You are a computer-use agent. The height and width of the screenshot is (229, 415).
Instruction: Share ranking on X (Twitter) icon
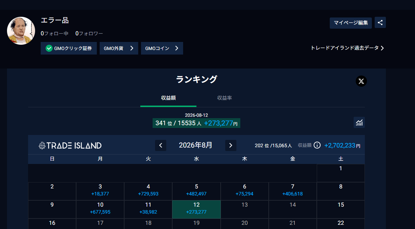[361, 81]
